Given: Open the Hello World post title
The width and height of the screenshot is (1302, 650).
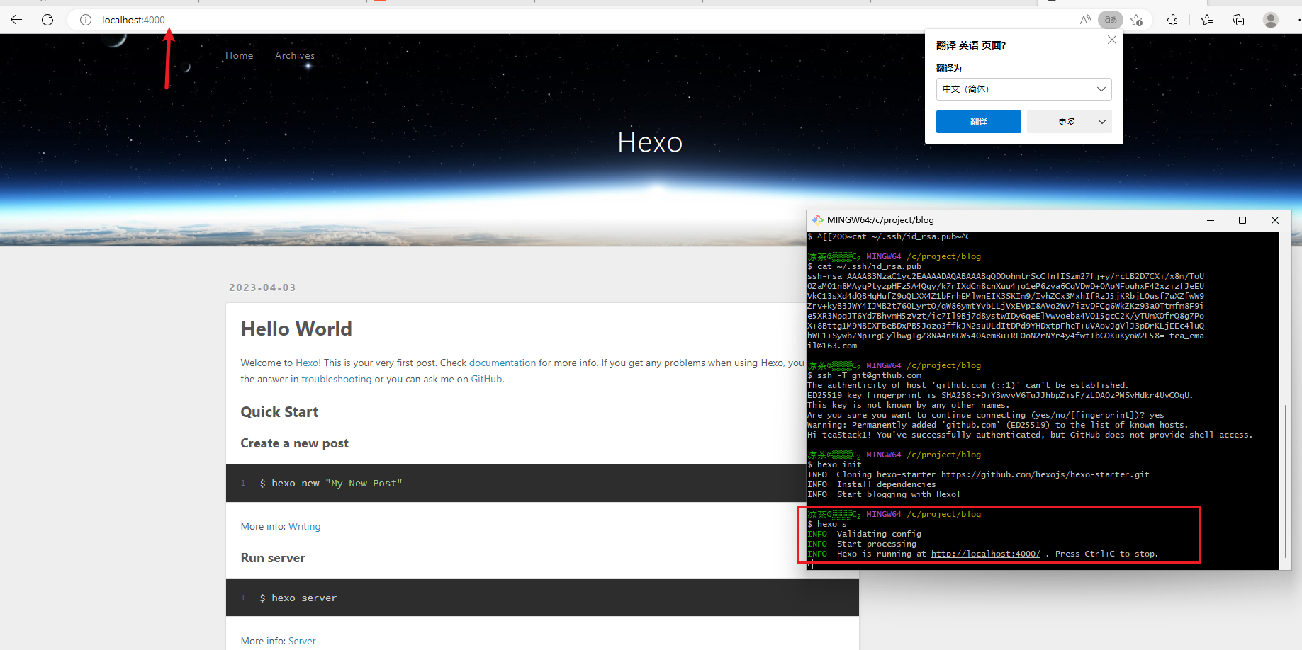Looking at the screenshot, I should (x=296, y=329).
